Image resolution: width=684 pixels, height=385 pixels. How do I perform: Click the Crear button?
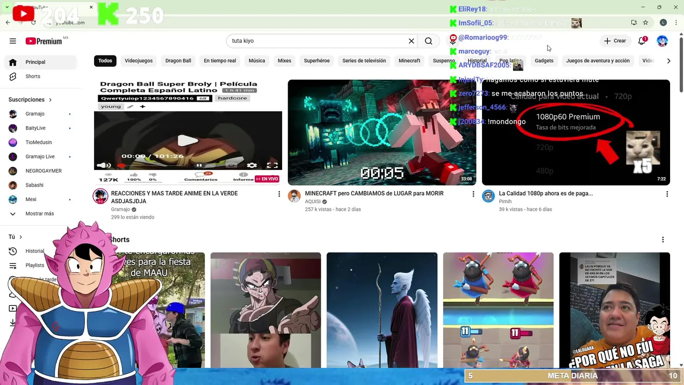pyautogui.click(x=615, y=41)
